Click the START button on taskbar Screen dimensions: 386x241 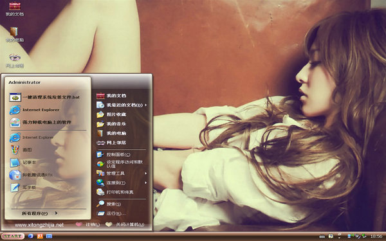[13, 236]
